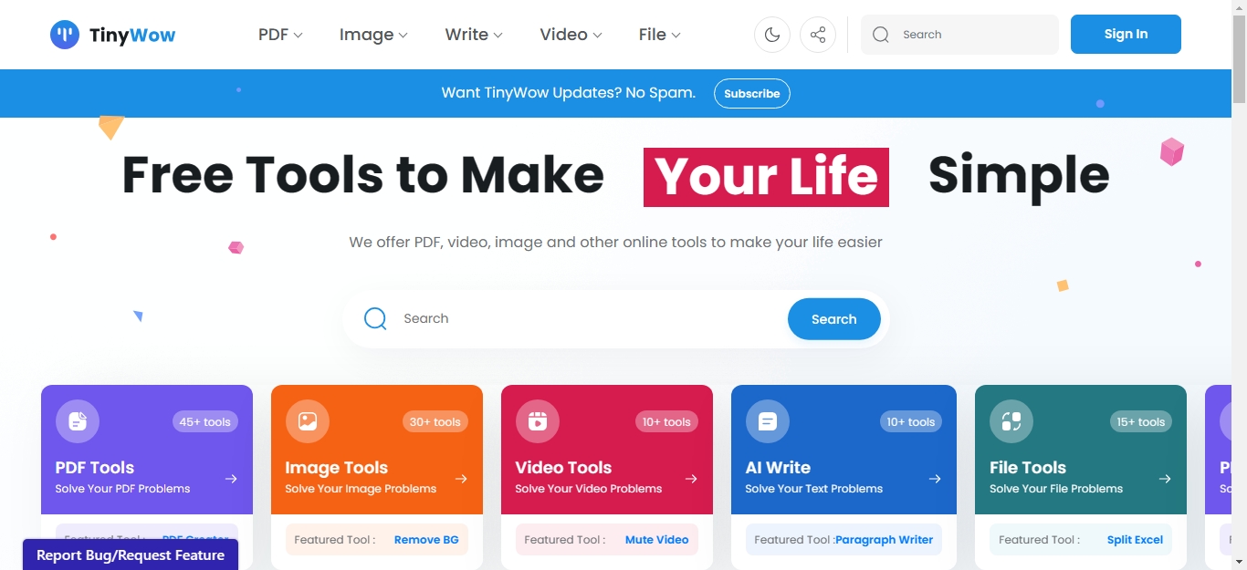The image size is (1247, 570).
Task: Expand the PDF dropdown menu
Action: (280, 35)
